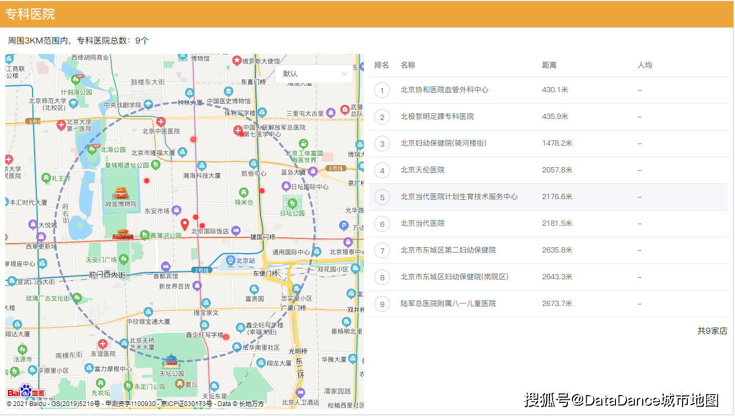
Task: Click the 北京站 railway station icon
Action: [231, 260]
